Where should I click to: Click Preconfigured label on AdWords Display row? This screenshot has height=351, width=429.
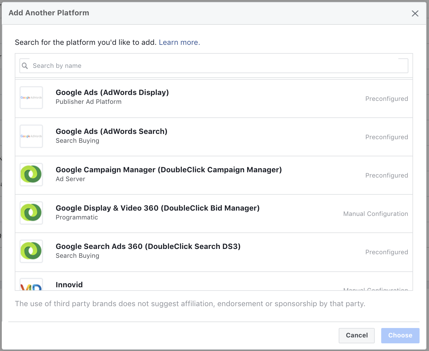coord(387,99)
